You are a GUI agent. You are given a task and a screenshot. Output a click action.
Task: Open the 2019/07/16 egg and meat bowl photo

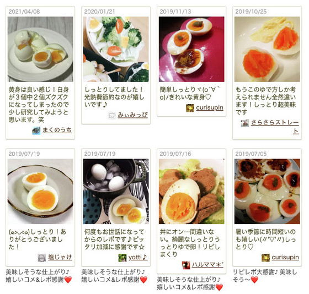[191, 192]
